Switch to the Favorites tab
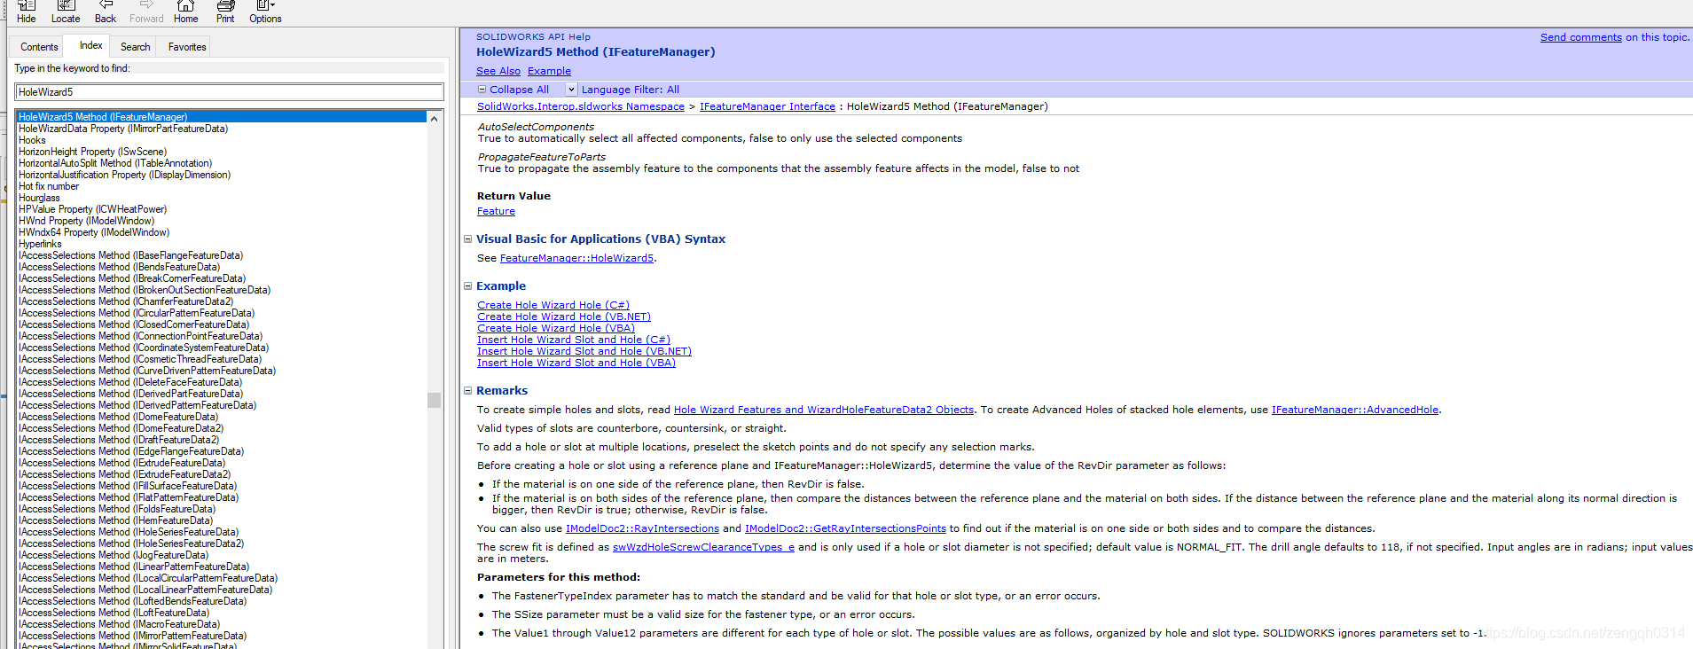The image size is (1693, 649). click(187, 47)
